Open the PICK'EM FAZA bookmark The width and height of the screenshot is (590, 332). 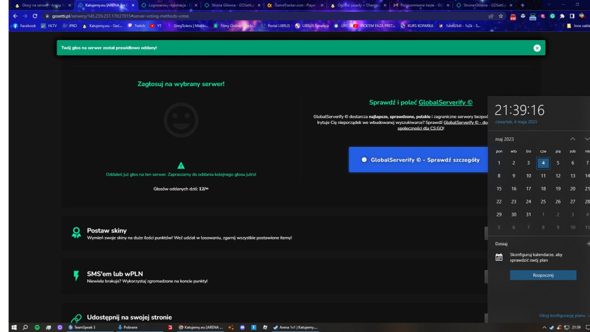click(374, 26)
